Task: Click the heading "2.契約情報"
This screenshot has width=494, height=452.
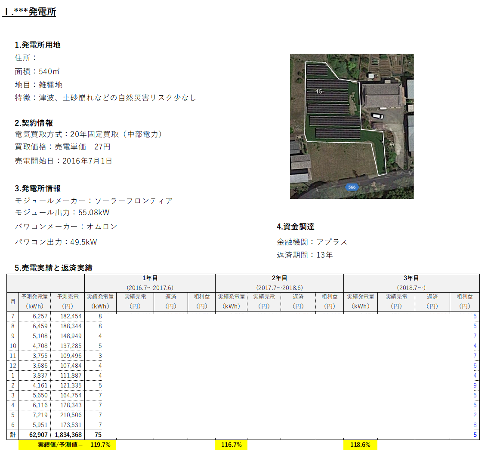Action: pyautogui.click(x=34, y=123)
